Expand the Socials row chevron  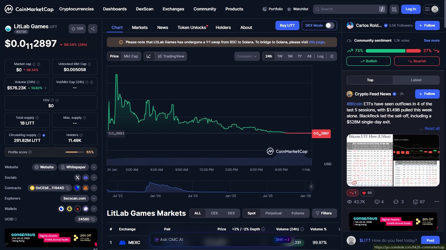(x=94, y=177)
